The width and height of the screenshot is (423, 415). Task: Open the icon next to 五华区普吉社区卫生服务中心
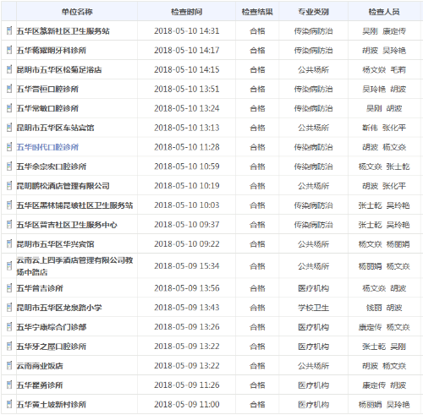(9, 225)
